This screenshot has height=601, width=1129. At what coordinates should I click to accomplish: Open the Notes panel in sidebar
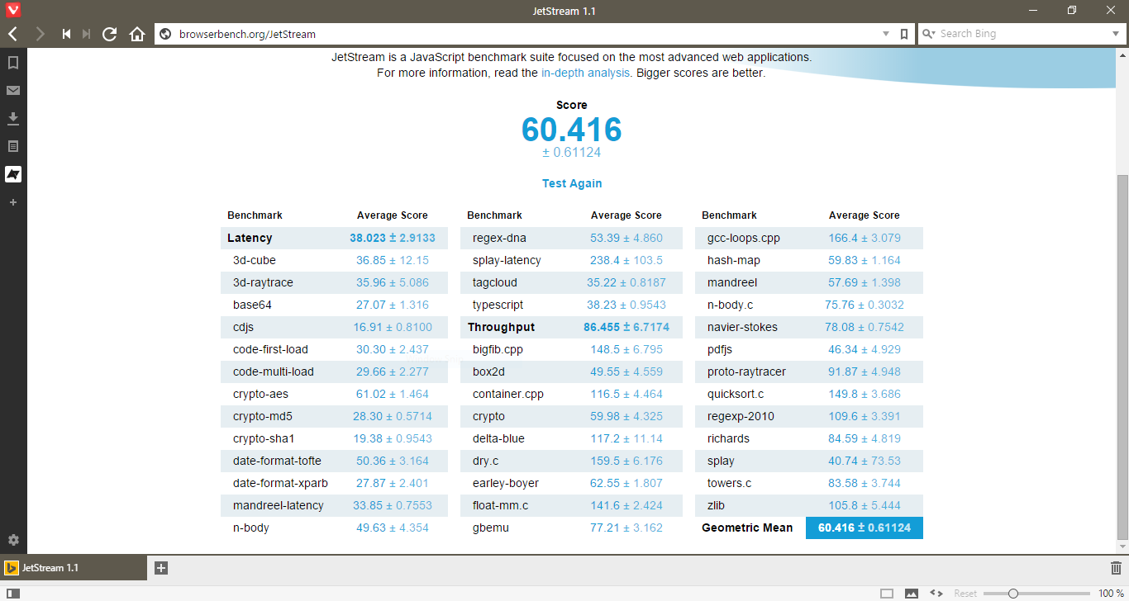(13, 147)
